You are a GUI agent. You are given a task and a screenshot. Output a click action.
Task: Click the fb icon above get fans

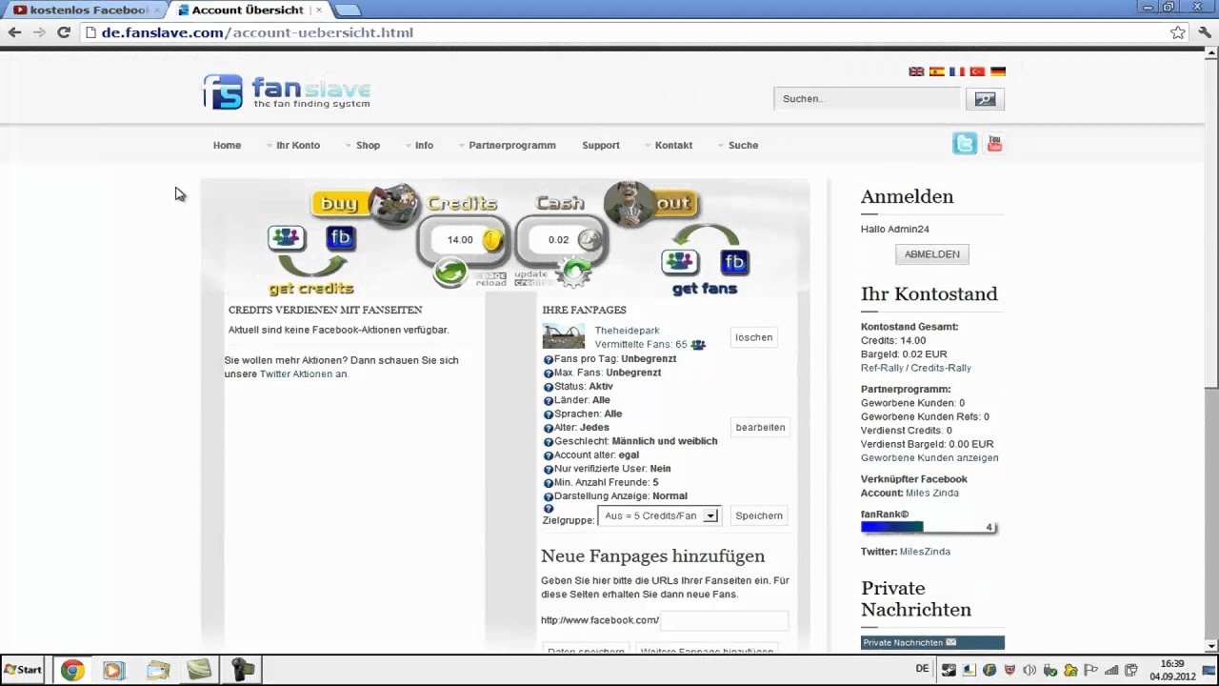pos(734,261)
